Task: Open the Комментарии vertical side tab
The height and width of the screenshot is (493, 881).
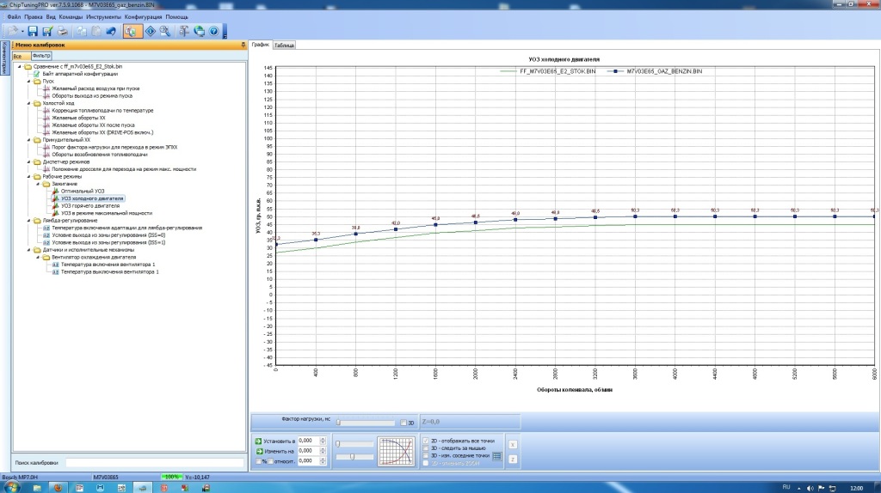Action: [4, 58]
